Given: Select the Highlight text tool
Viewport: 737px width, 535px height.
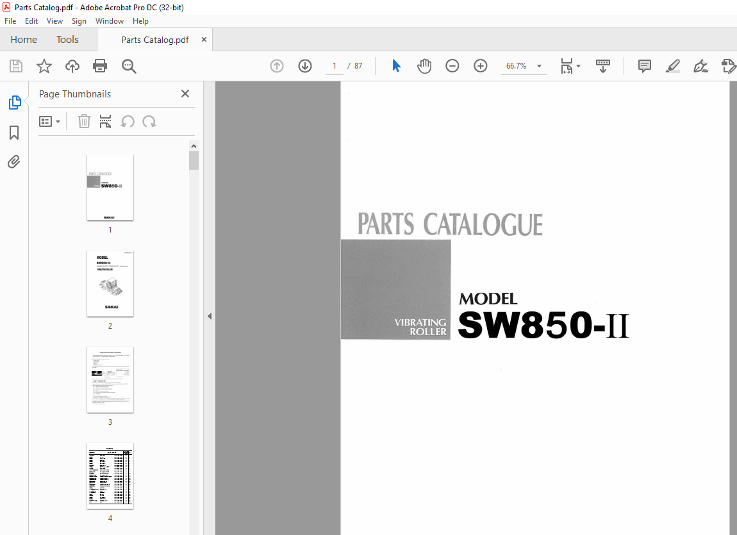Looking at the screenshot, I should click(673, 66).
